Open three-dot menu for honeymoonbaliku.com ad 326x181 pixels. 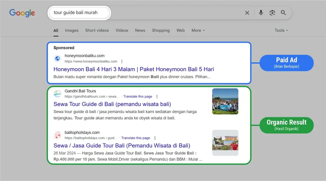coord(122,62)
